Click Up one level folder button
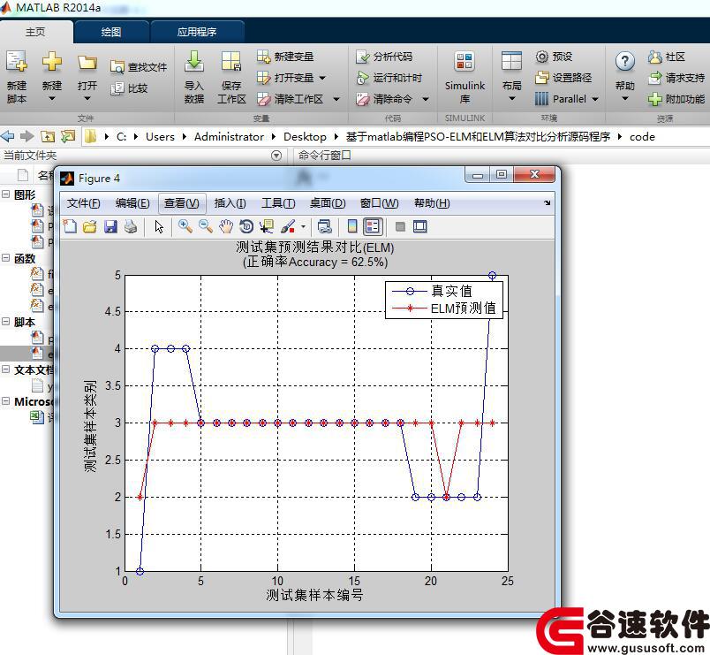The height and width of the screenshot is (655, 710). coord(48,136)
